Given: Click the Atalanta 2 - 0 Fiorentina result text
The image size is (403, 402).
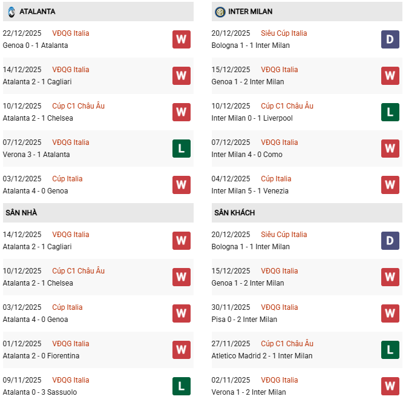Looking at the screenshot, I should pos(41,356).
